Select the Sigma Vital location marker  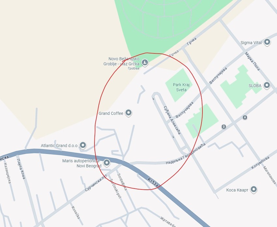tap(267, 42)
